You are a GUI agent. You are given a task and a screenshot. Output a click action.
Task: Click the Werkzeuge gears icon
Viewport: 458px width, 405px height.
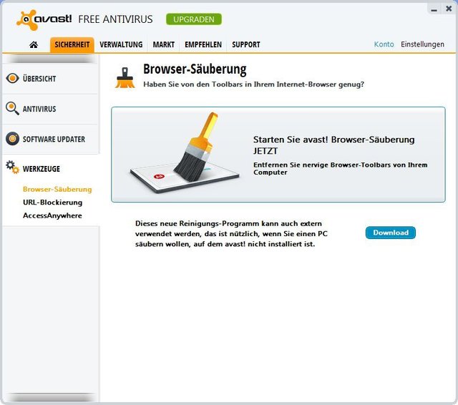click(13, 167)
